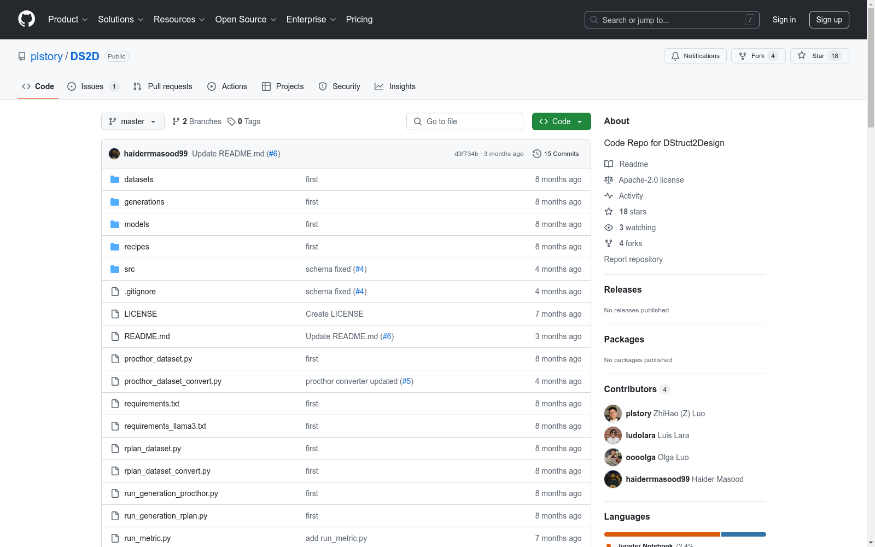Click the LICENSE file icon
This screenshot has height=547, width=875.
[115, 314]
